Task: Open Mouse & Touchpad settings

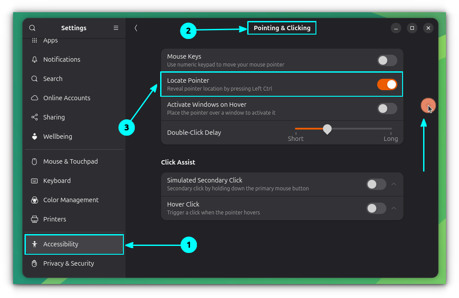Action: 70,161
